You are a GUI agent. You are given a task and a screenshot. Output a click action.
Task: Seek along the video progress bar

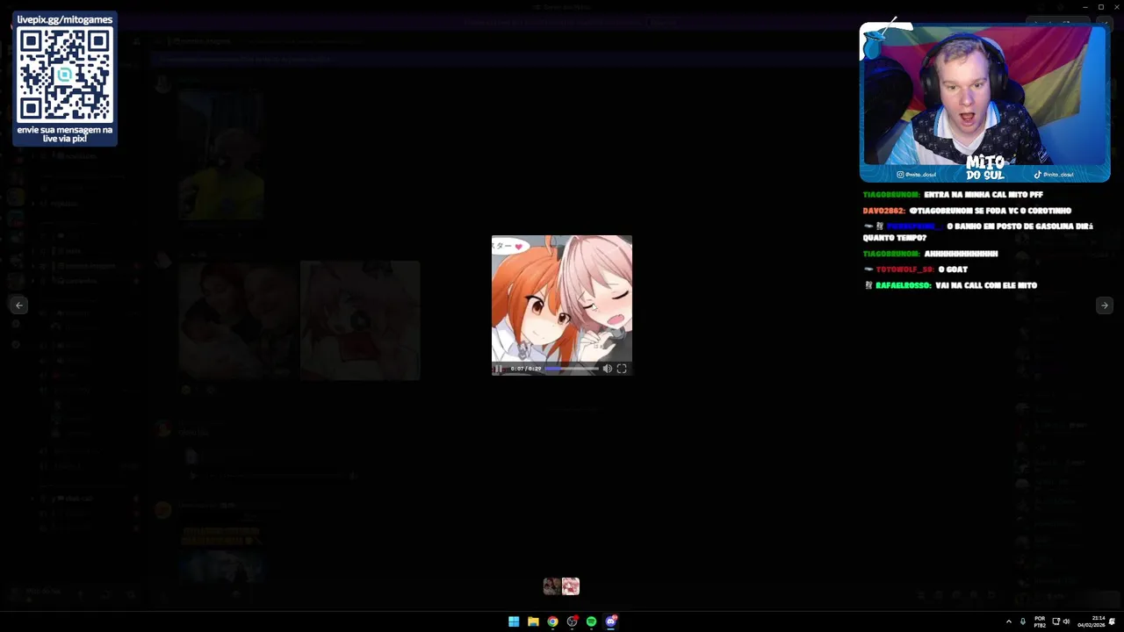(572, 369)
